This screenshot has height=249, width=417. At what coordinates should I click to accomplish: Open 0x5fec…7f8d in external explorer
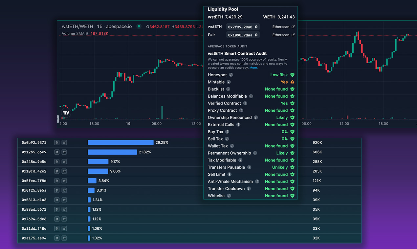tap(64, 181)
